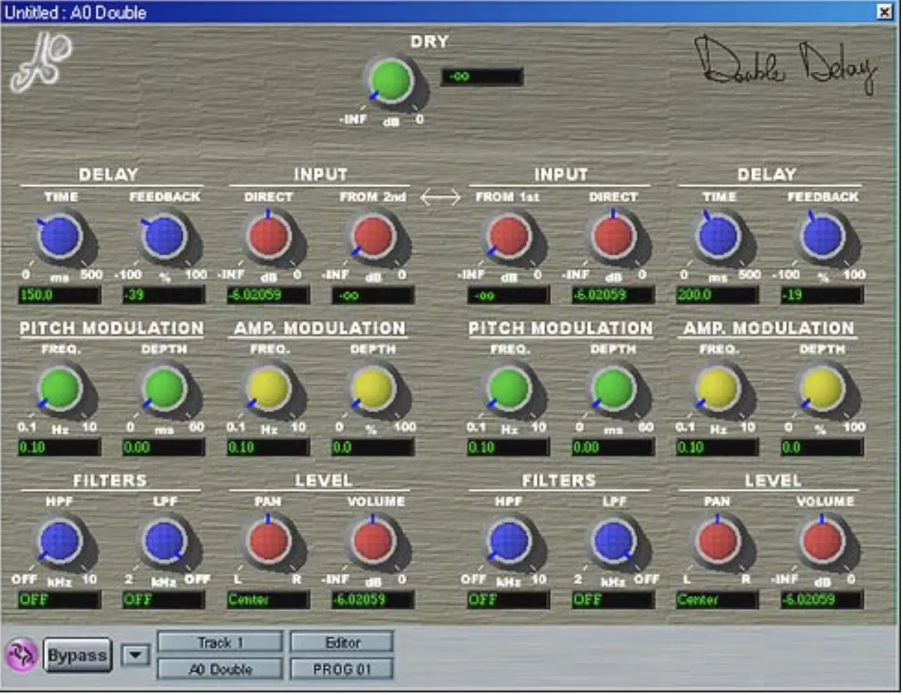Click the right input DIRECT knob
Viewport: 903px width, 695px height.
tap(613, 237)
